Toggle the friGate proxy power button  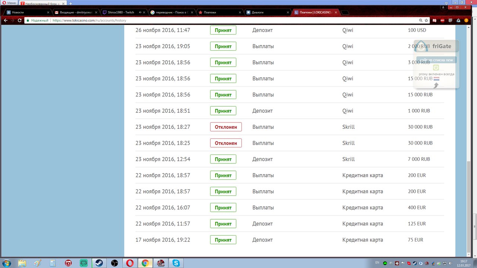(x=436, y=68)
